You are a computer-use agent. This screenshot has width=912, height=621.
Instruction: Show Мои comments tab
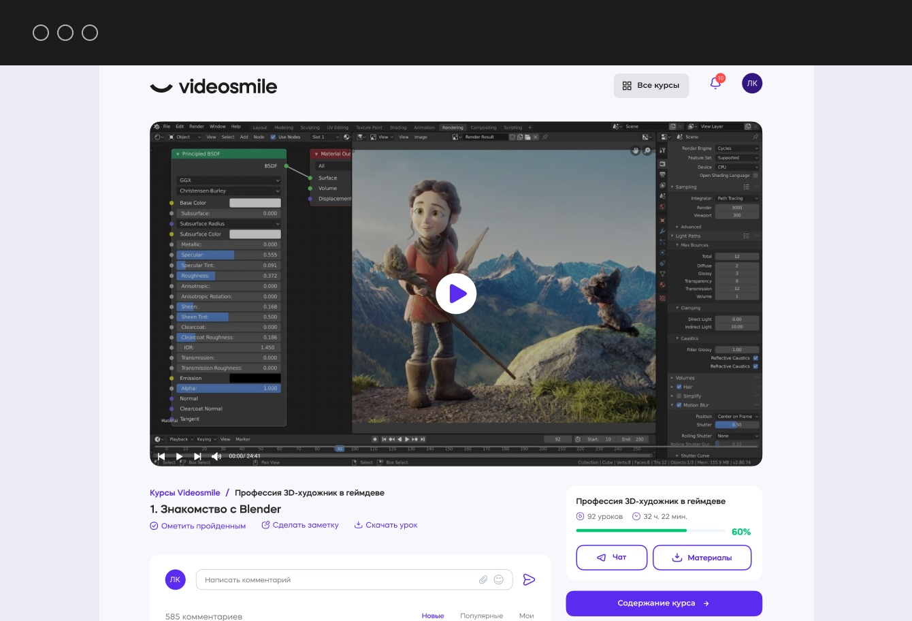(x=527, y=616)
